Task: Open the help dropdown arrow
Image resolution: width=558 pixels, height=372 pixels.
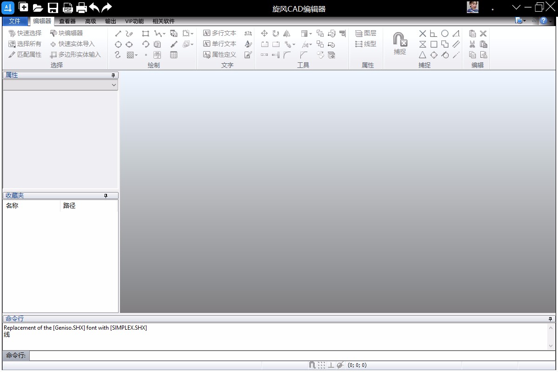Action: click(551, 21)
